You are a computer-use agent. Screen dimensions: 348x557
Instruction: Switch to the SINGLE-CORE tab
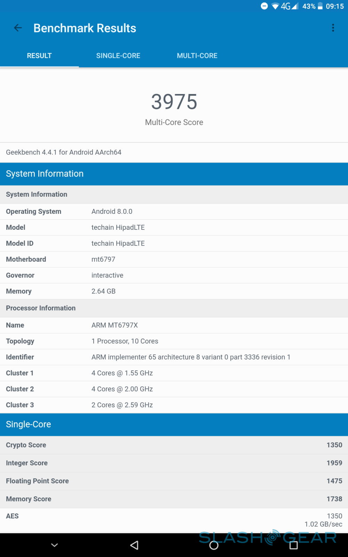(x=118, y=56)
